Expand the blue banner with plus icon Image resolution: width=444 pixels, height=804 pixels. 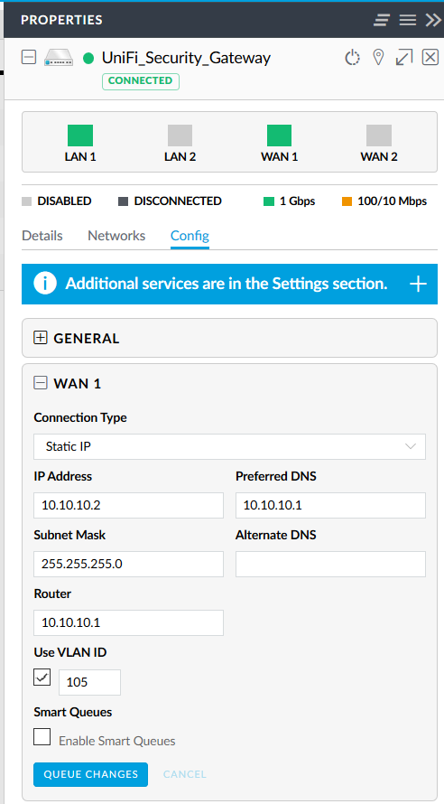pos(419,284)
